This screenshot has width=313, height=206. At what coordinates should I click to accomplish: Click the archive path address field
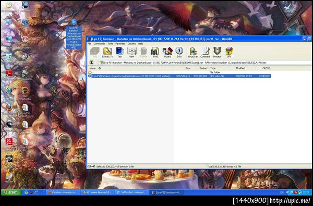point(204,63)
